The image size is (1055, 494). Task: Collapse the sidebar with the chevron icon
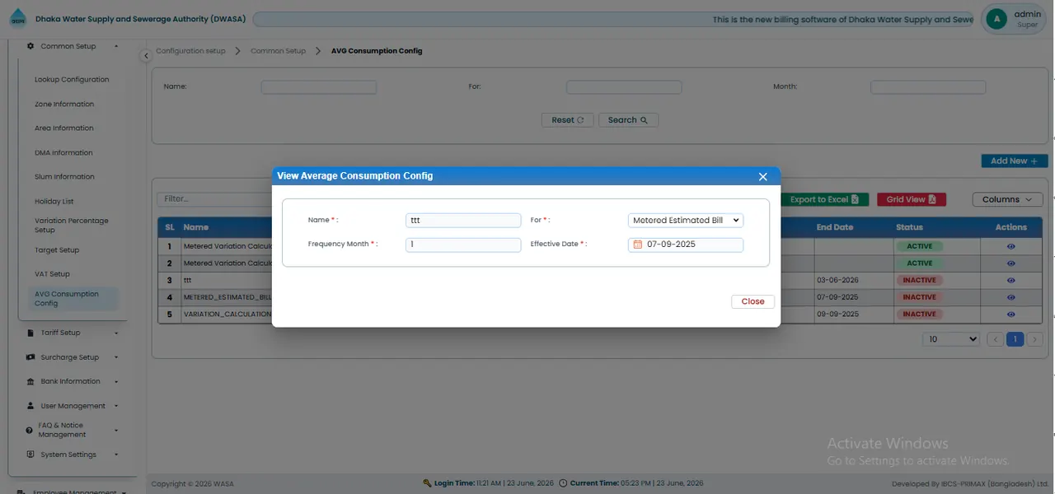tap(145, 56)
